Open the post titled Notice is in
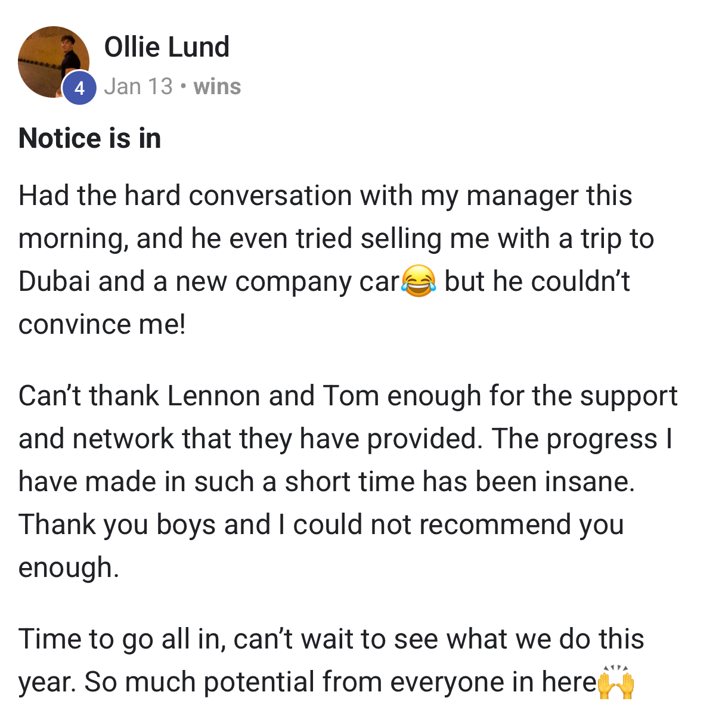The width and height of the screenshot is (719, 726). (x=90, y=138)
